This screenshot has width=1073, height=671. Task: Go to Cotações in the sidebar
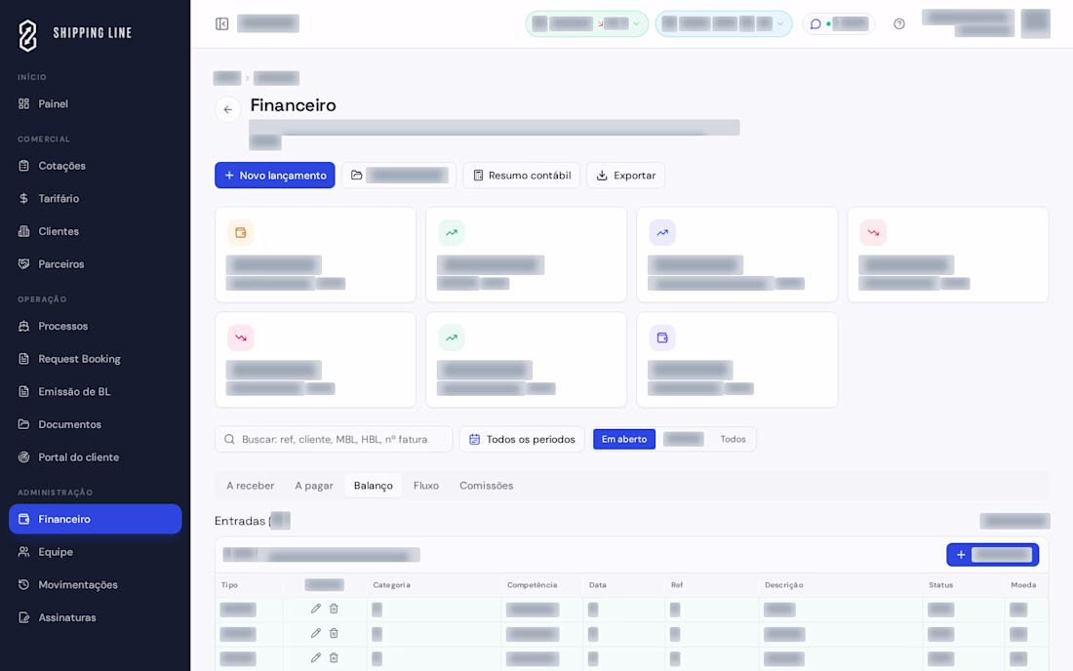coord(96,166)
